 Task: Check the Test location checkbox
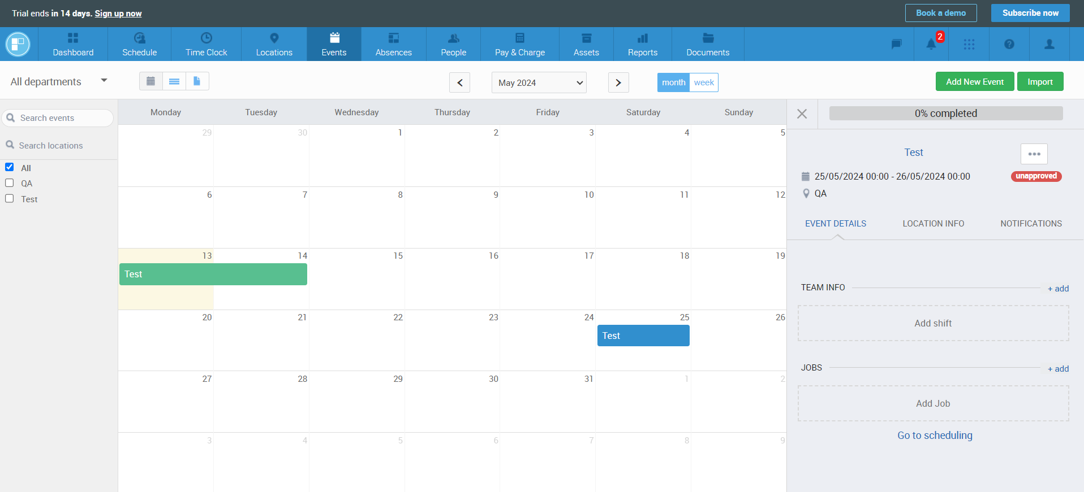tap(9, 199)
